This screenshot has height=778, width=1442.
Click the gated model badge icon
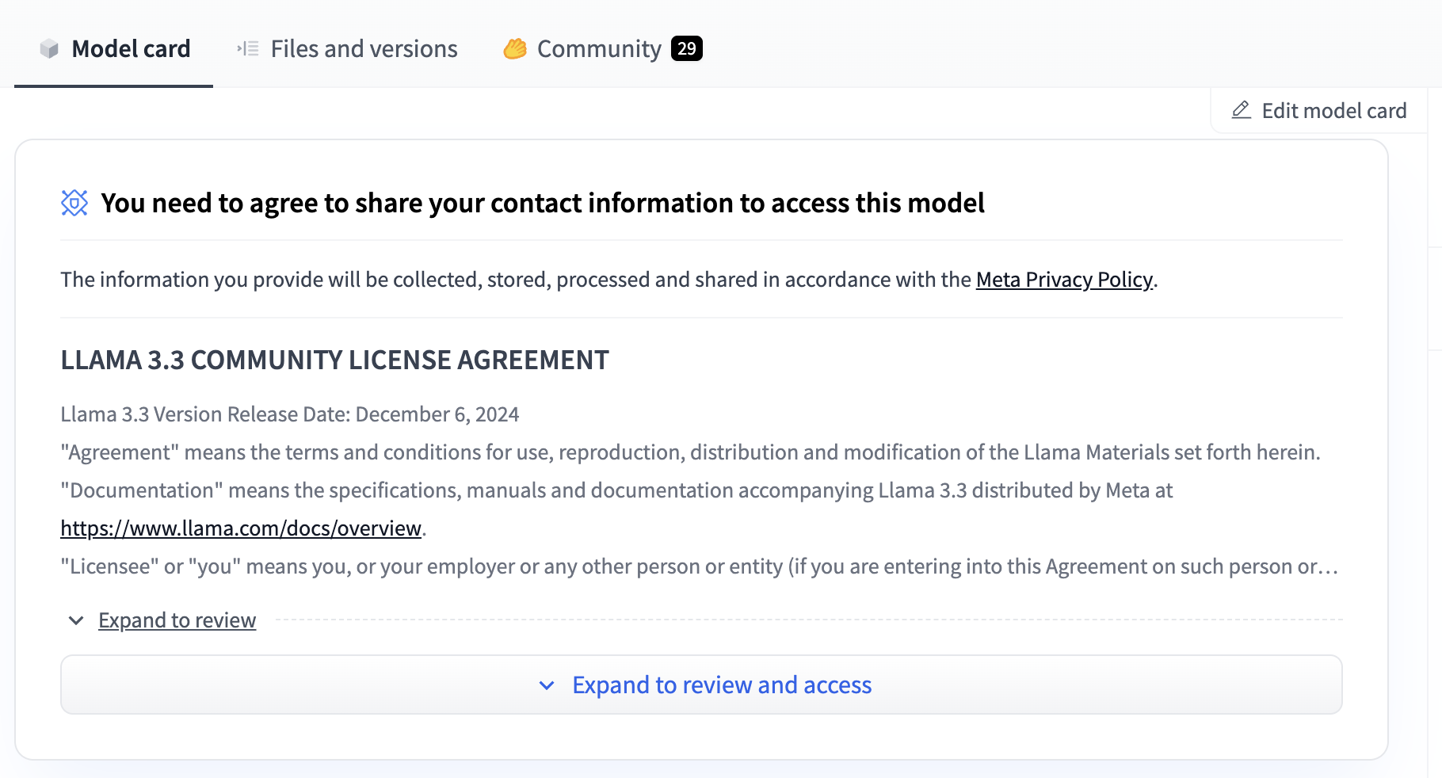[74, 203]
